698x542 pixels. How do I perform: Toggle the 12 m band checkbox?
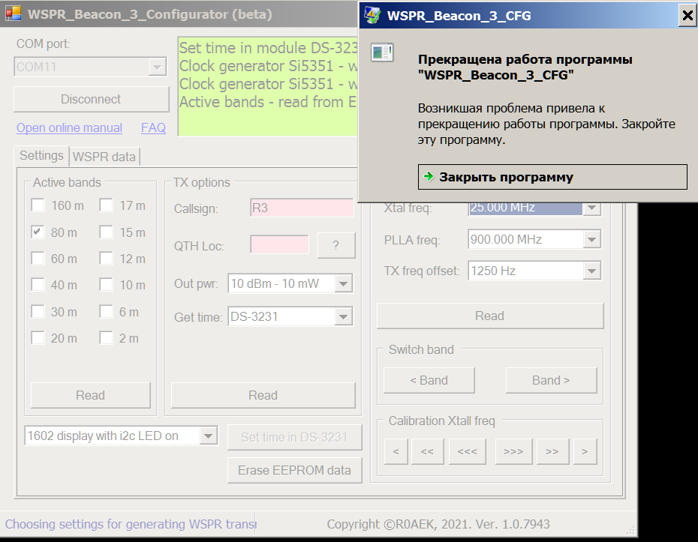coord(106,259)
